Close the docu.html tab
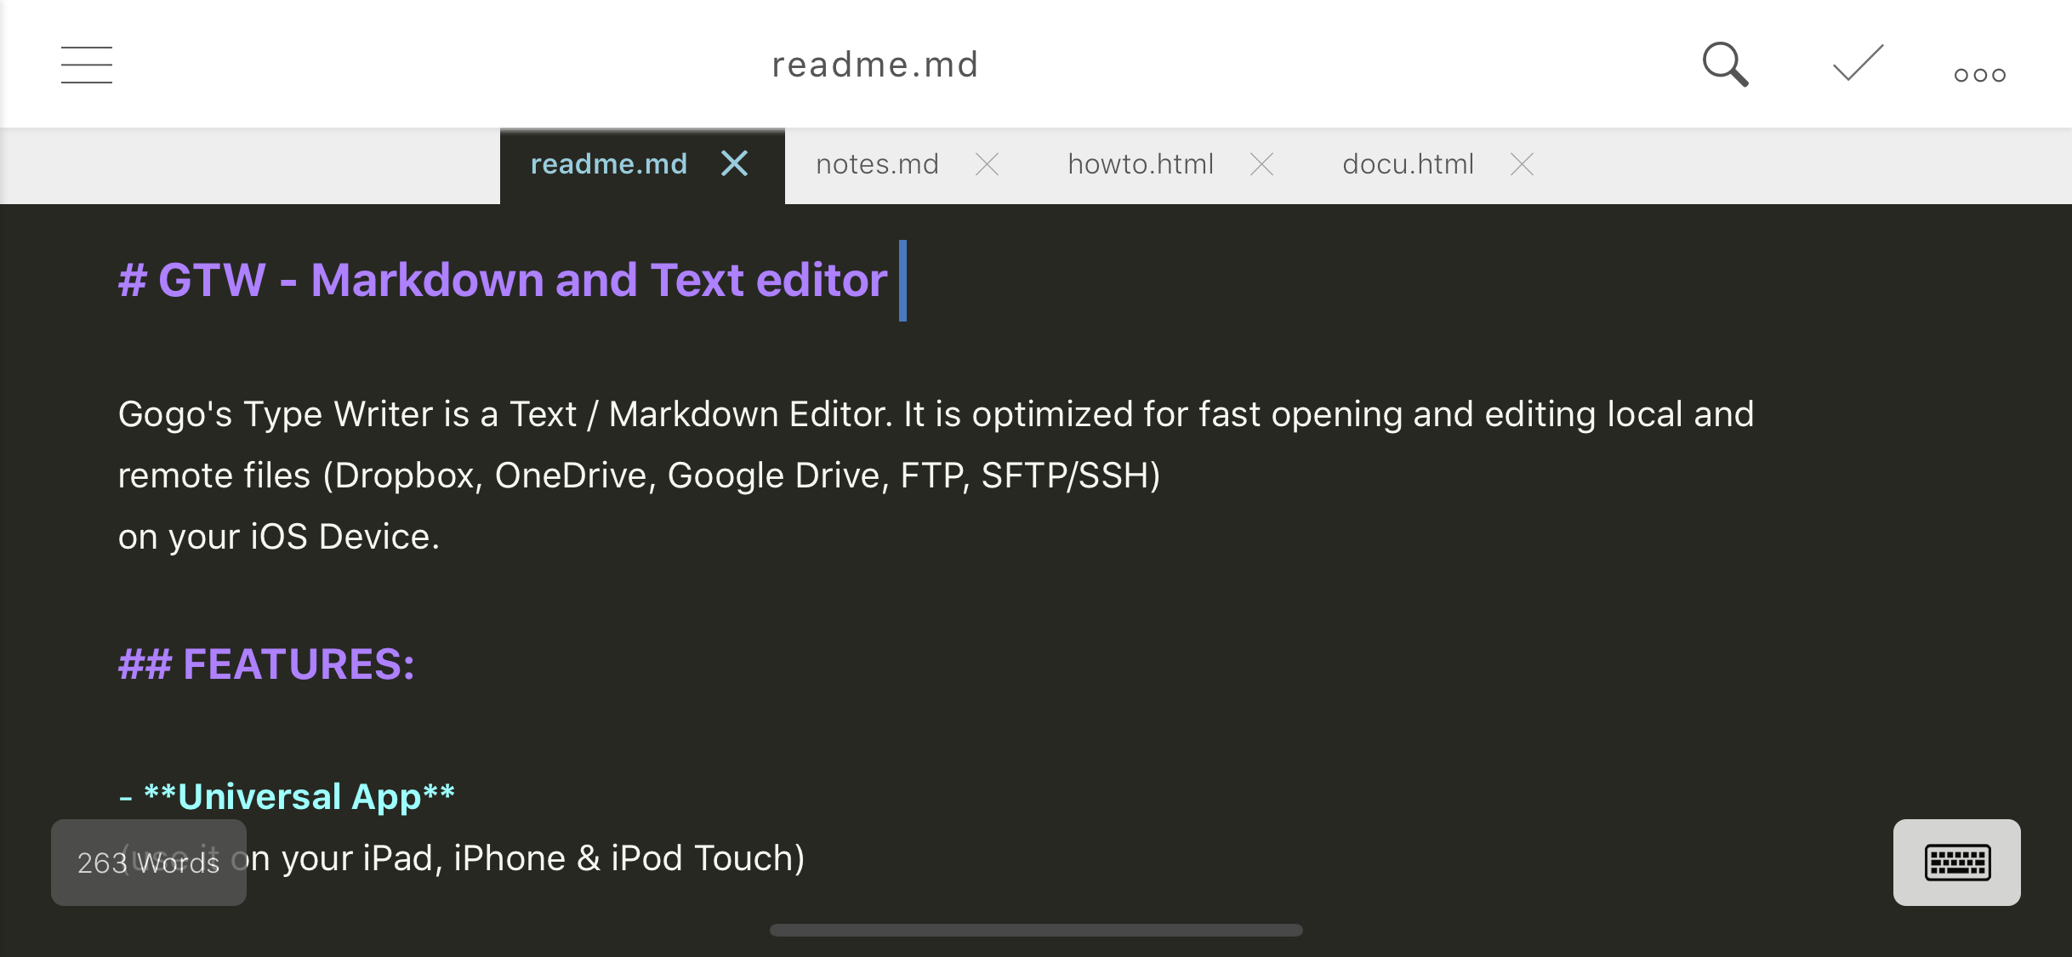Image resolution: width=2072 pixels, height=957 pixels. coord(1522,164)
